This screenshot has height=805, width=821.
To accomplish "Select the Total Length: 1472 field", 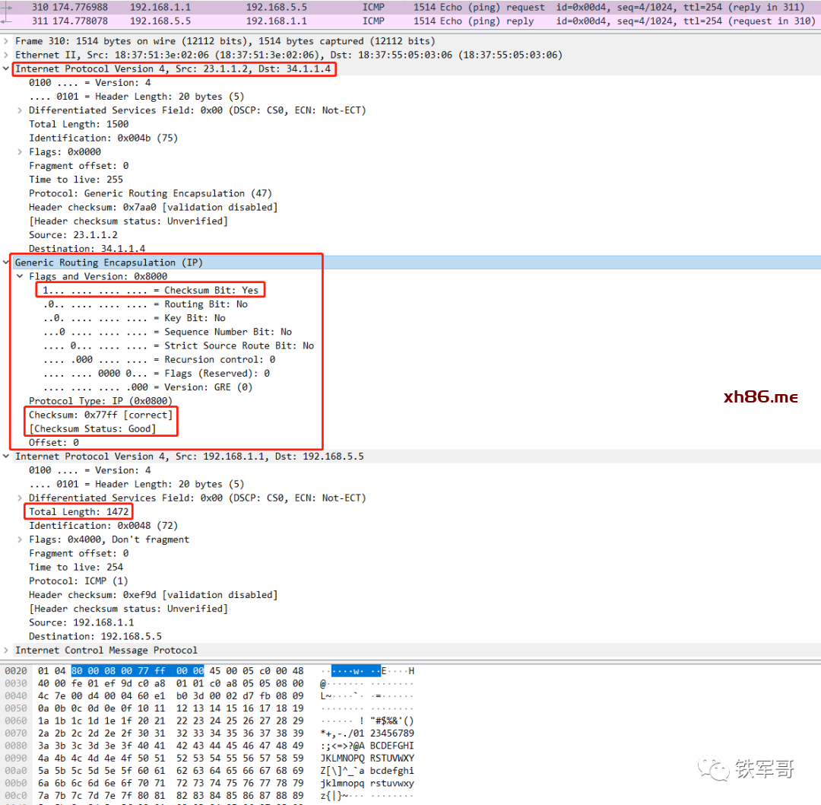I will [79, 512].
